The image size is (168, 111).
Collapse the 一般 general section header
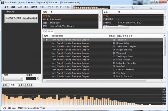coord(133,16)
